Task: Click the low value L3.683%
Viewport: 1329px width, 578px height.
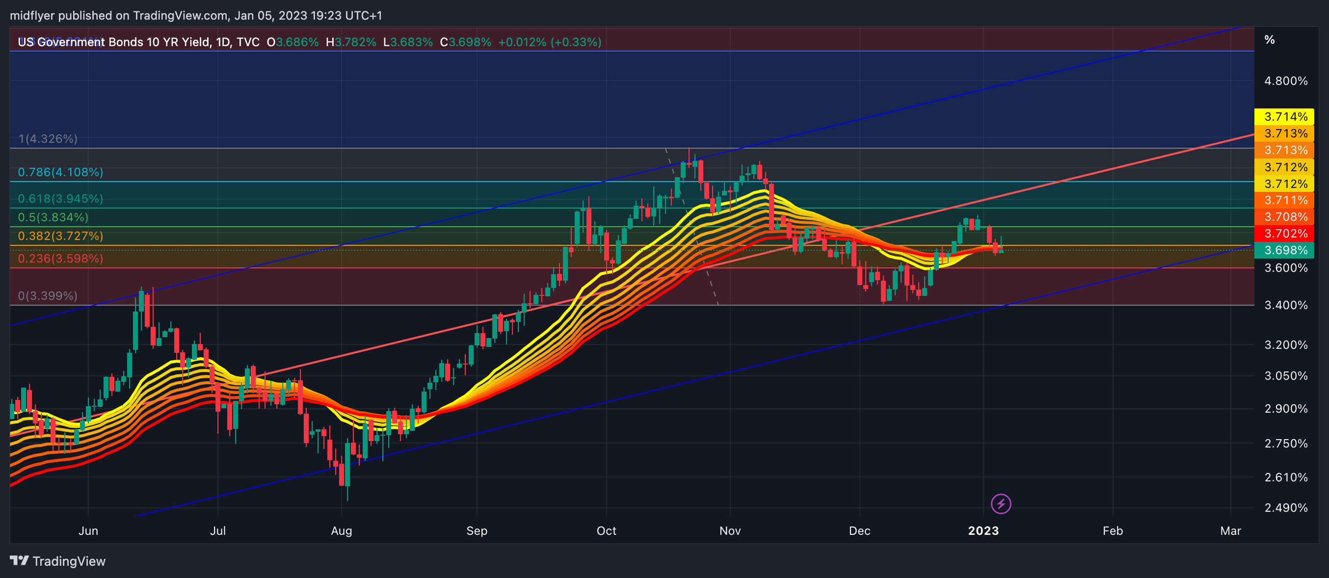Action: point(408,42)
